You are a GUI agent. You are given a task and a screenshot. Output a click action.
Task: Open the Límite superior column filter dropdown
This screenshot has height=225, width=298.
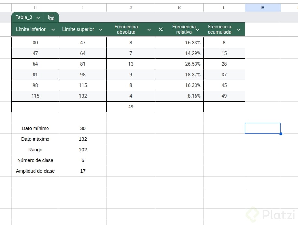[101, 30]
